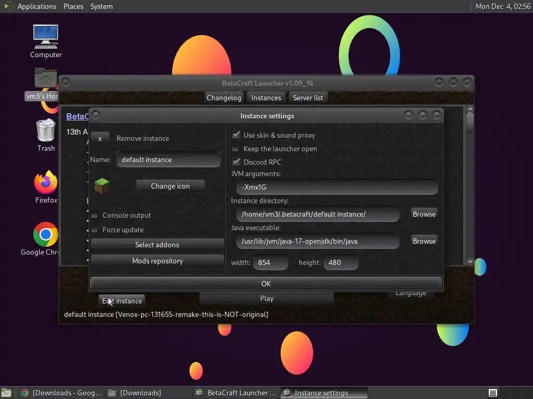Select Instance settings taskbar entry
This screenshot has width=533, height=399.
click(x=324, y=393)
